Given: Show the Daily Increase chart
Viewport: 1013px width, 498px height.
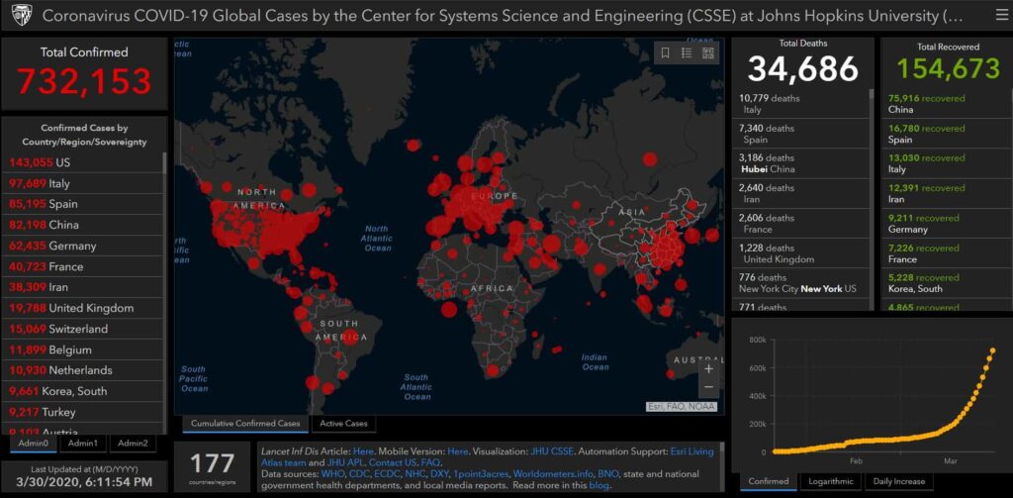Looking at the screenshot, I should (898, 481).
